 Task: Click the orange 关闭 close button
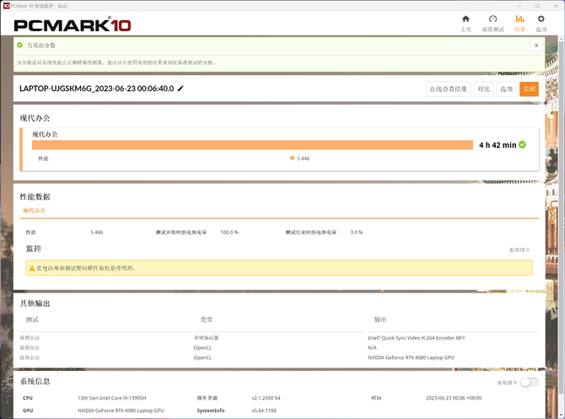point(529,89)
